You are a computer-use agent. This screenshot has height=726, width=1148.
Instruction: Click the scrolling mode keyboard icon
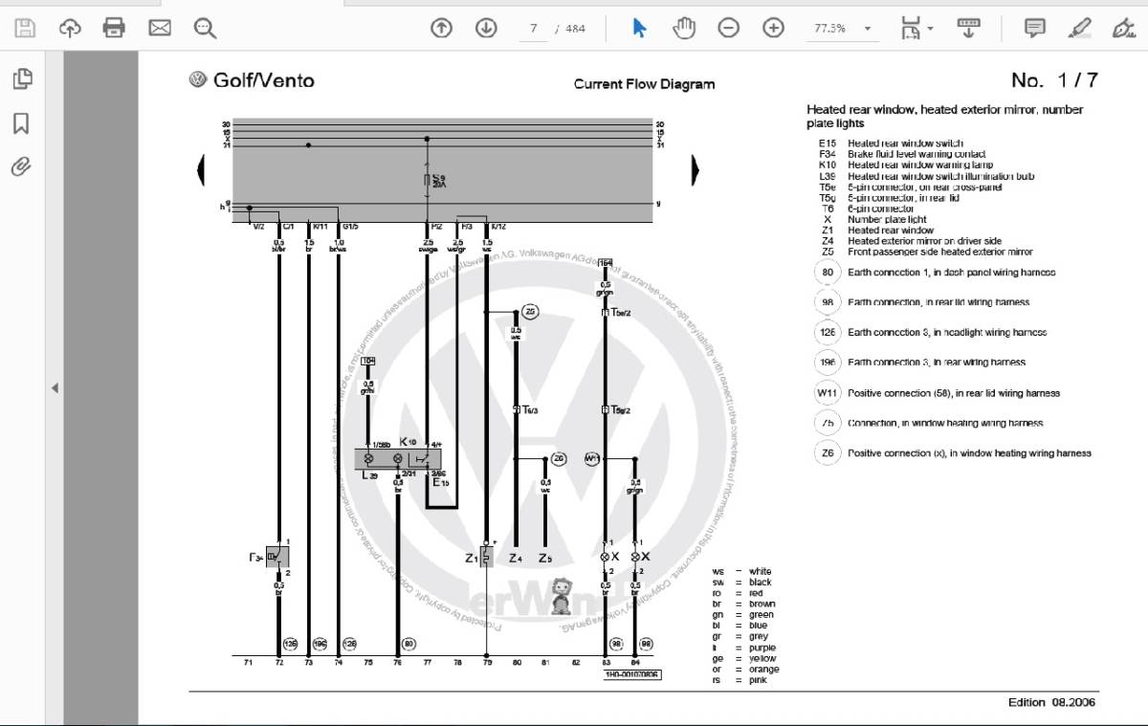pyautogui.click(x=968, y=28)
